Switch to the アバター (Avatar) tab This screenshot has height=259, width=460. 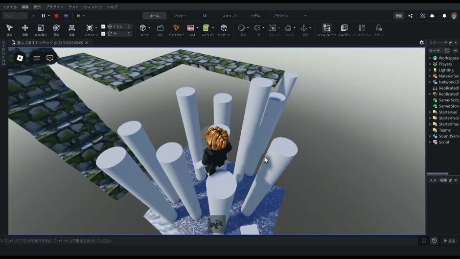(180, 16)
